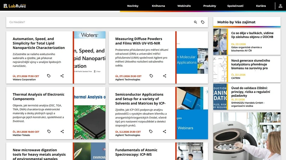Go to Knihovna section
Image resolution: width=286 pixels, height=160 pixels.
click(158, 6)
